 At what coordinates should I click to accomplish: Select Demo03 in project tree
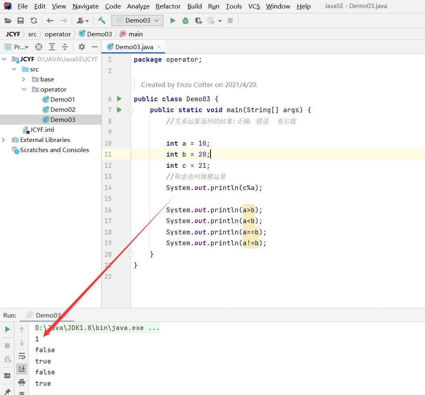[59, 120]
